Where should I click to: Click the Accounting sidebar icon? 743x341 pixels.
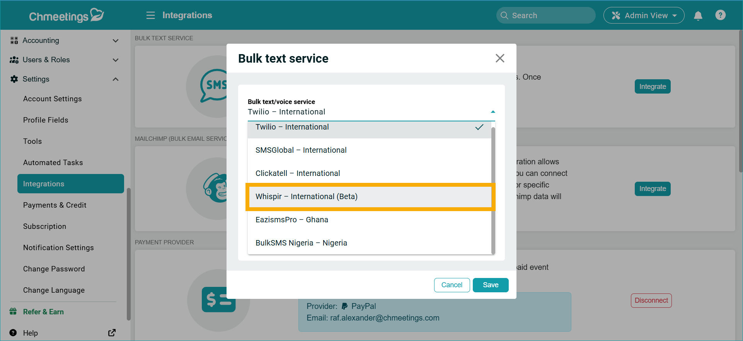point(14,40)
